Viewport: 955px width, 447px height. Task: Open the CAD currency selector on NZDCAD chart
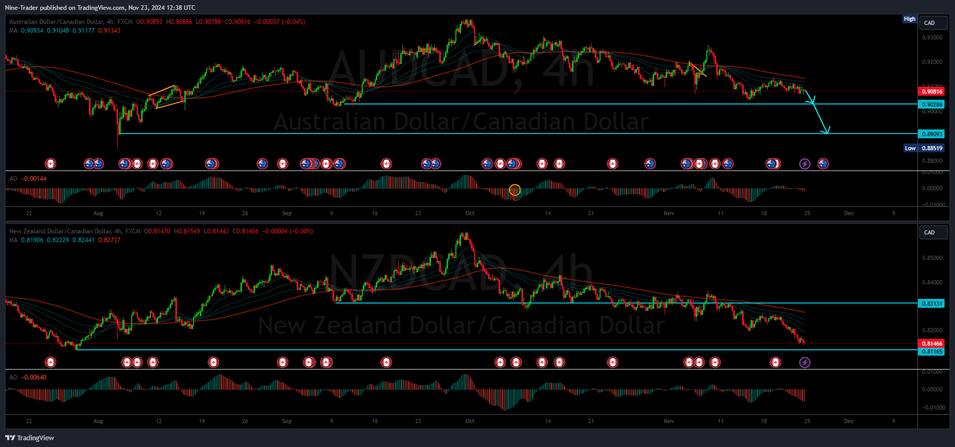(x=934, y=232)
